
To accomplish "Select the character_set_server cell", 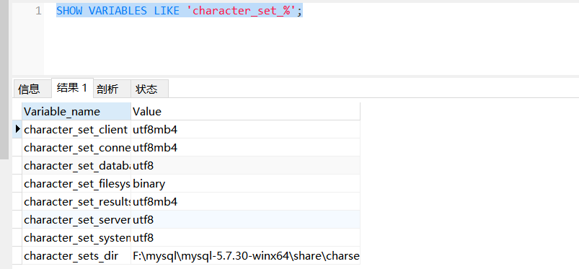I will [x=76, y=220].
